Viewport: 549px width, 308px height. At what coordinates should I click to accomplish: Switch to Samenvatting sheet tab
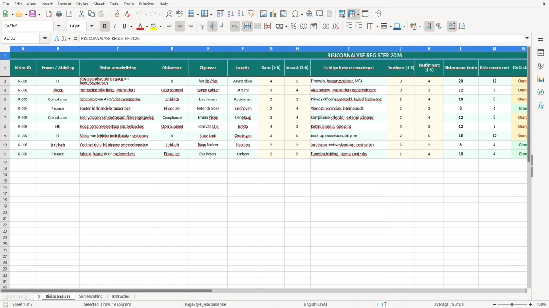pos(91,296)
